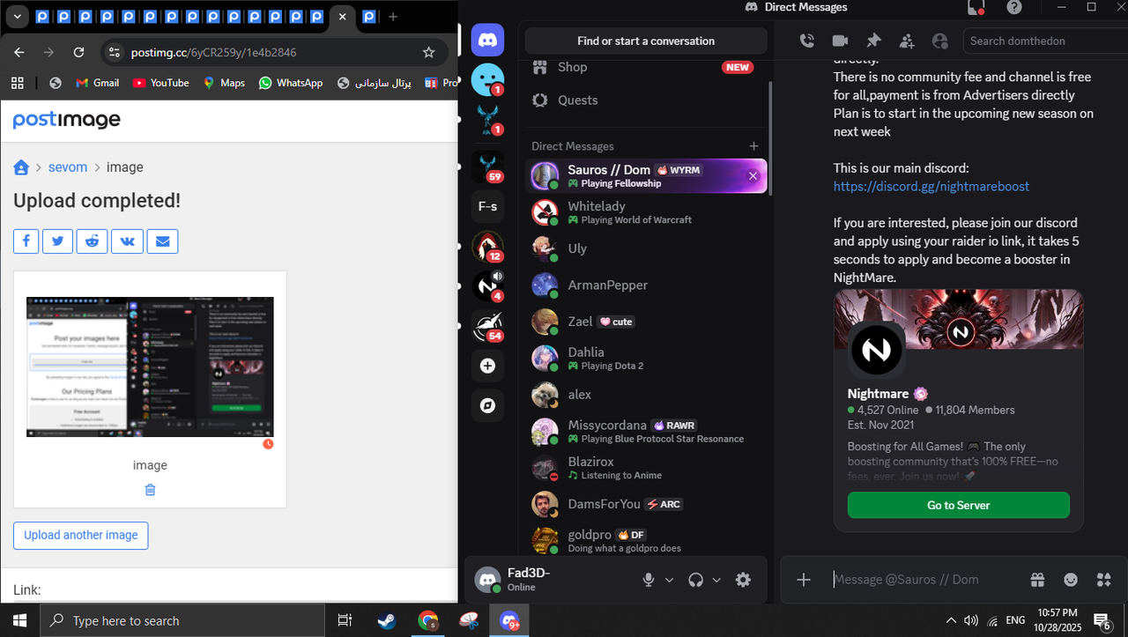Go back in the browser

point(19,53)
